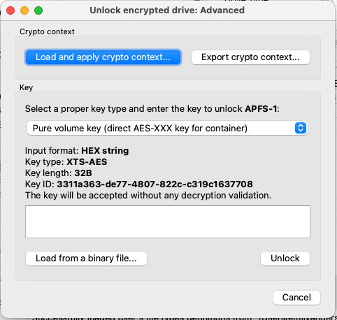The width and height of the screenshot is (337, 320).
Task: Click the bold APFS-1 volume name
Action: click(261, 109)
